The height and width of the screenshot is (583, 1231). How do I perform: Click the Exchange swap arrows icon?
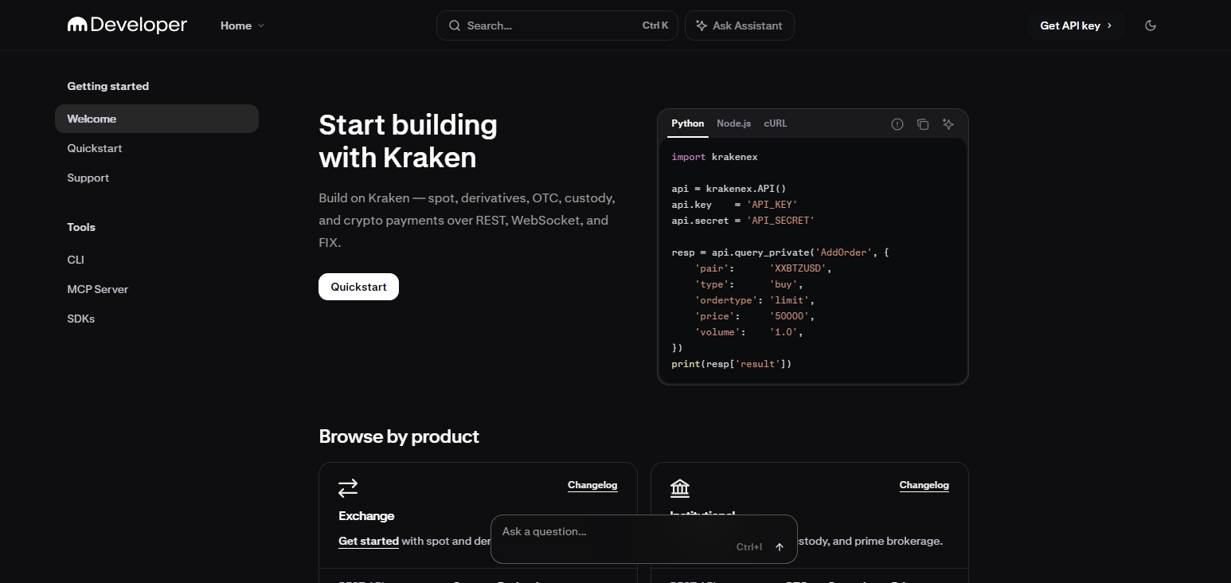[x=348, y=487]
